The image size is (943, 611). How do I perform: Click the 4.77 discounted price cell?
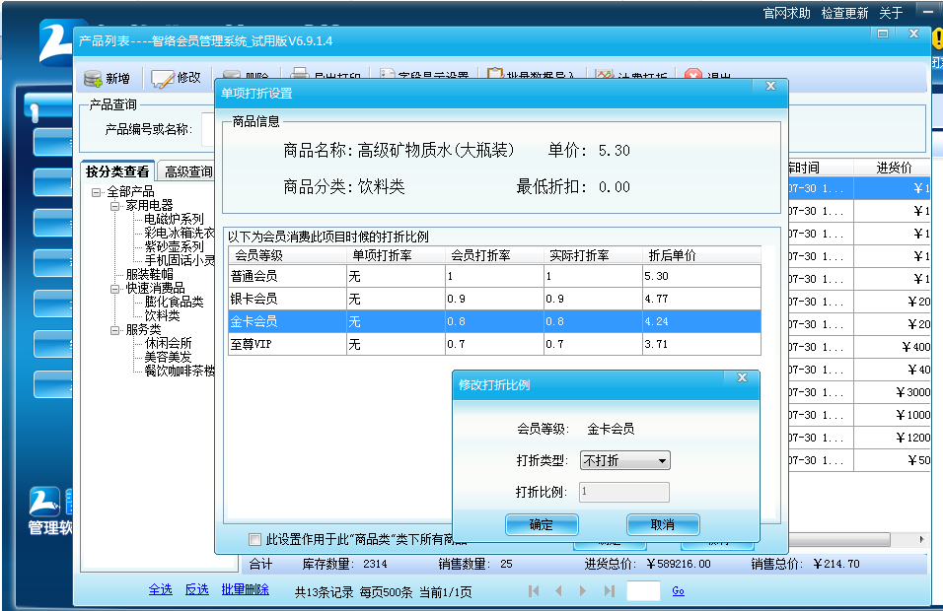[x=702, y=300]
